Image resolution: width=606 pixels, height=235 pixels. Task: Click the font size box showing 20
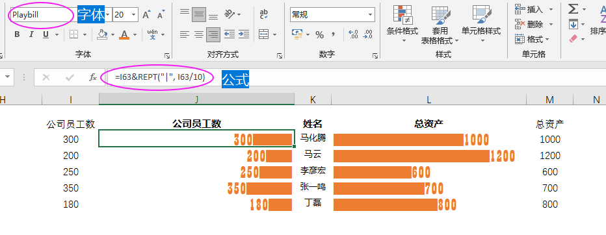click(x=122, y=15)
